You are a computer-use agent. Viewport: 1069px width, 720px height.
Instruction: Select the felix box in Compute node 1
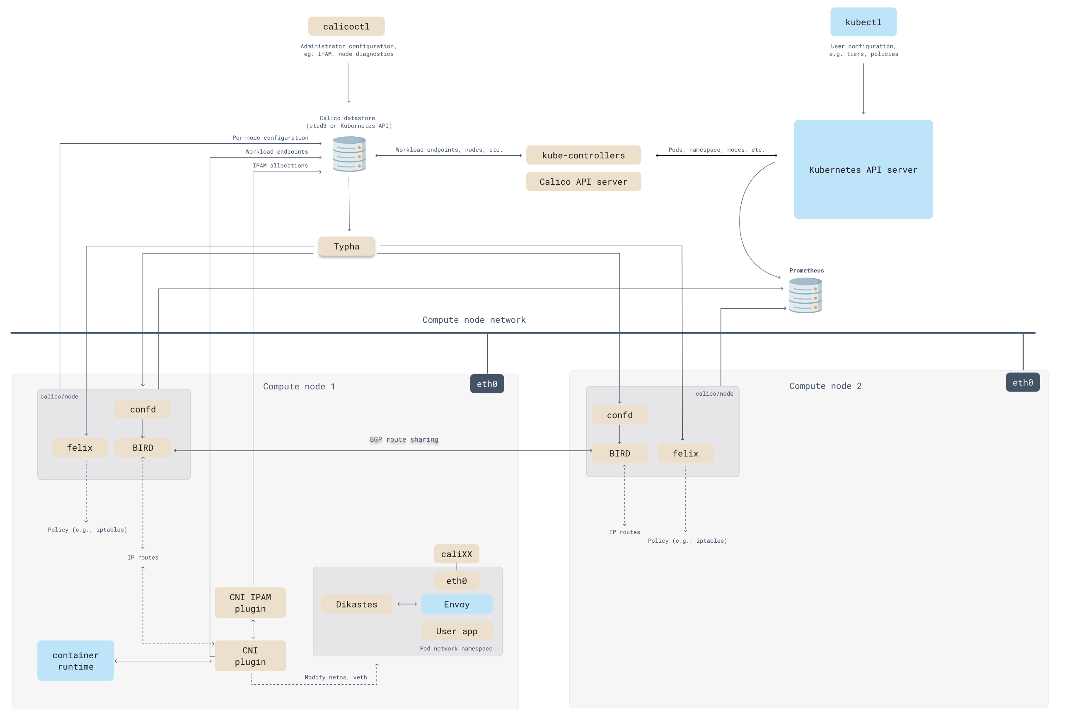coord(80,448)
